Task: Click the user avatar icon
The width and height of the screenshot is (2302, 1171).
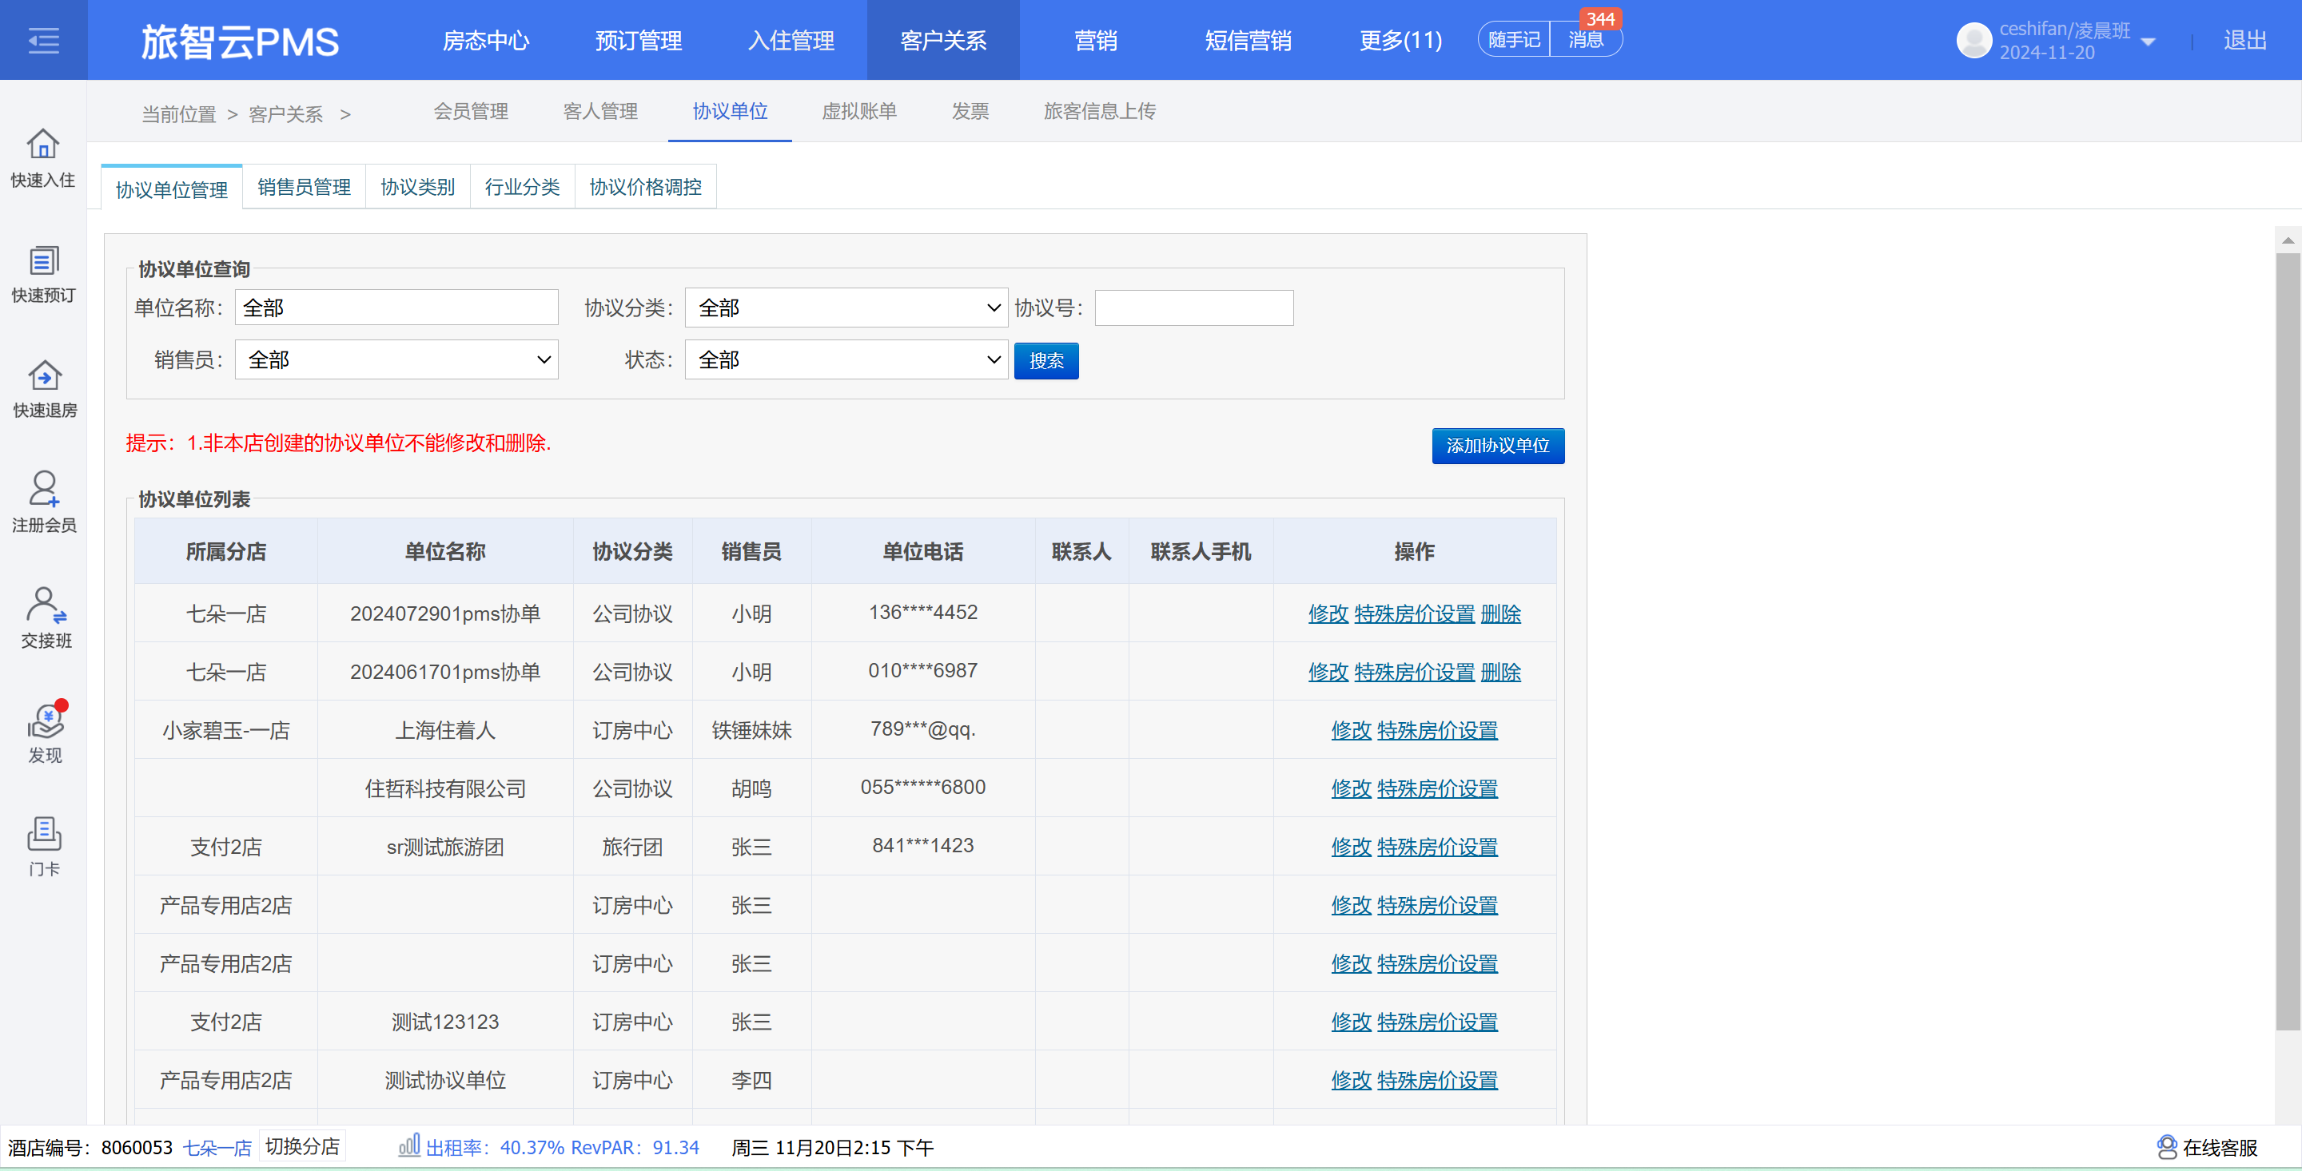Action: pos(1973,40)
